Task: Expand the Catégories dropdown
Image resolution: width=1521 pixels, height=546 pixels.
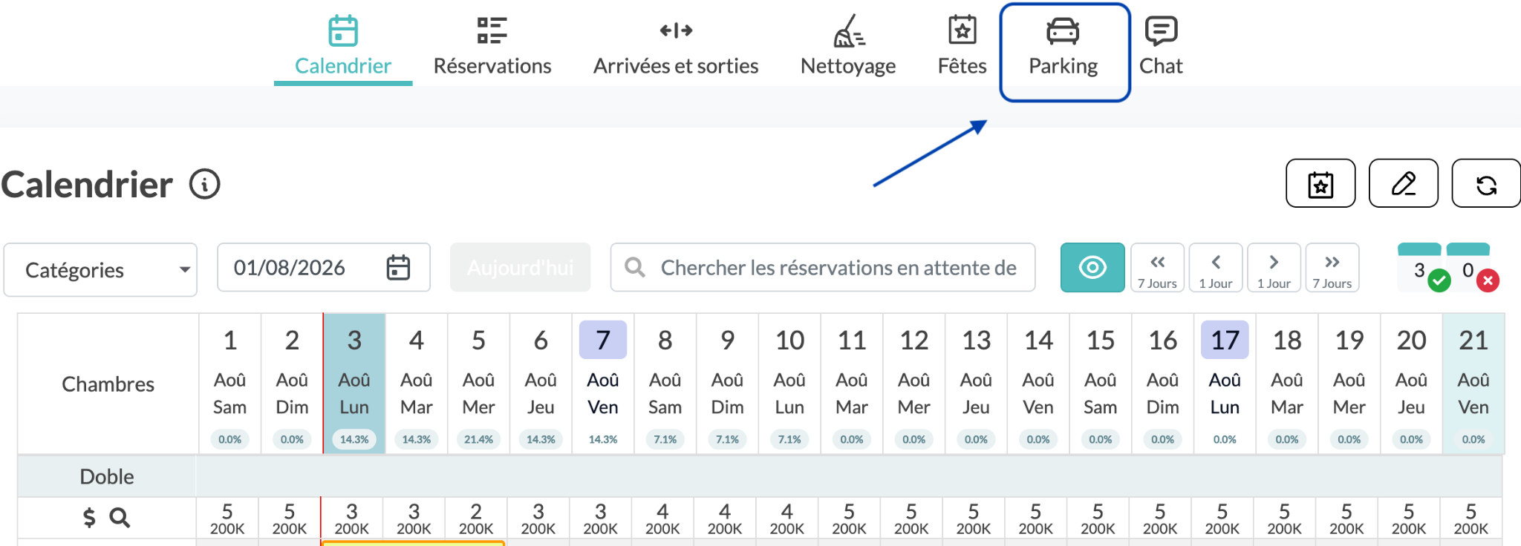Action: click(x=100, y=270)
